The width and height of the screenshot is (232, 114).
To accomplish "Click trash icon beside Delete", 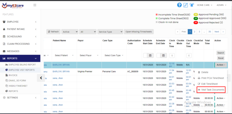I will tap(199, 72).
